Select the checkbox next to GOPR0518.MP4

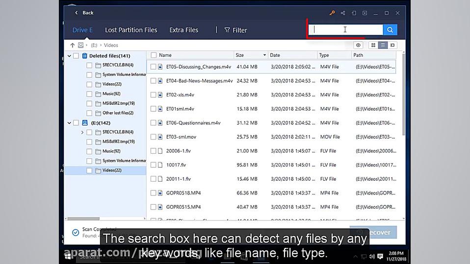(x=154, y=193)
